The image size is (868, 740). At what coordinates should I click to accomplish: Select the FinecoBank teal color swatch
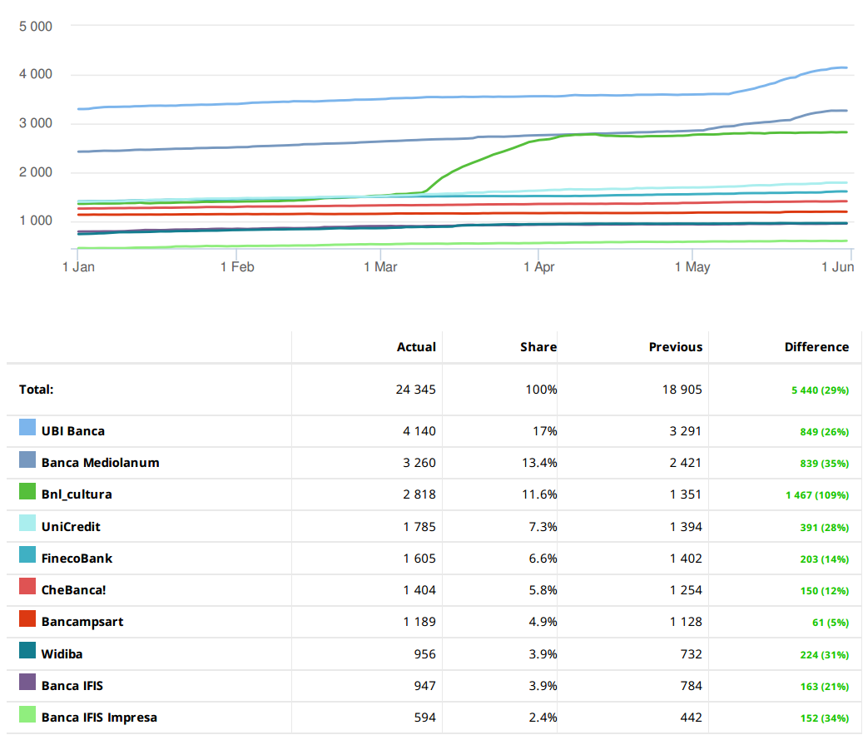coord(27,554)
